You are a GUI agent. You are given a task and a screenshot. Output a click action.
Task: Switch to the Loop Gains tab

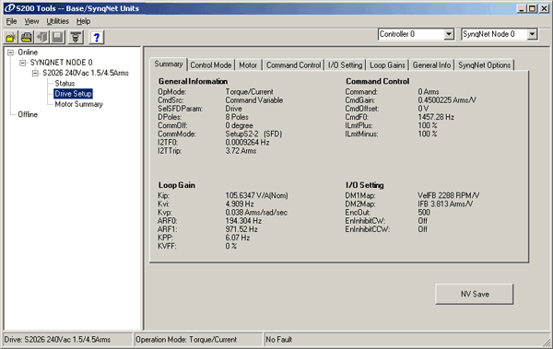point(388,65)
